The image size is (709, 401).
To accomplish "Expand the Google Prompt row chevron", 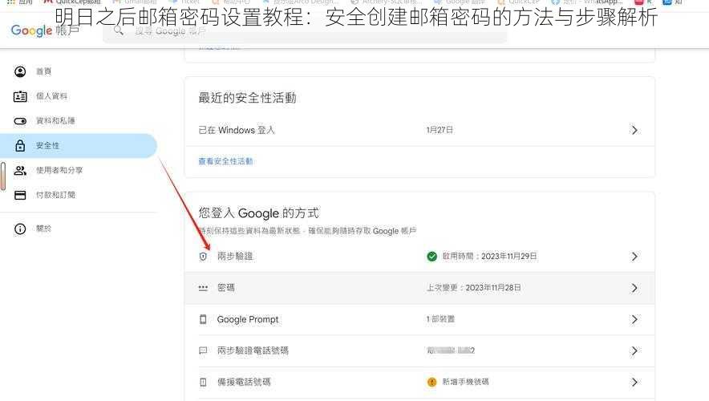I will point(634,320).
